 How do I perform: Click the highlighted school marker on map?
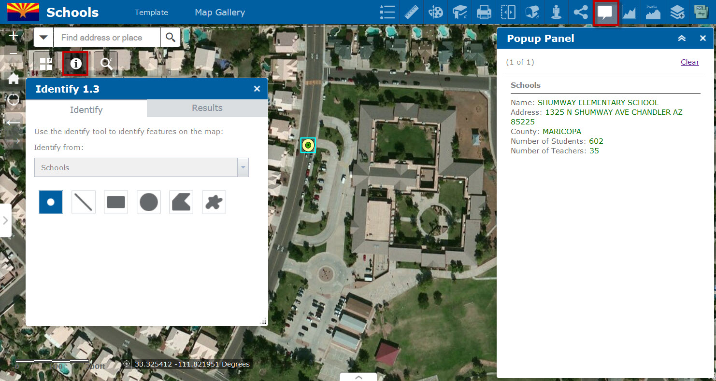click(308, 145)
